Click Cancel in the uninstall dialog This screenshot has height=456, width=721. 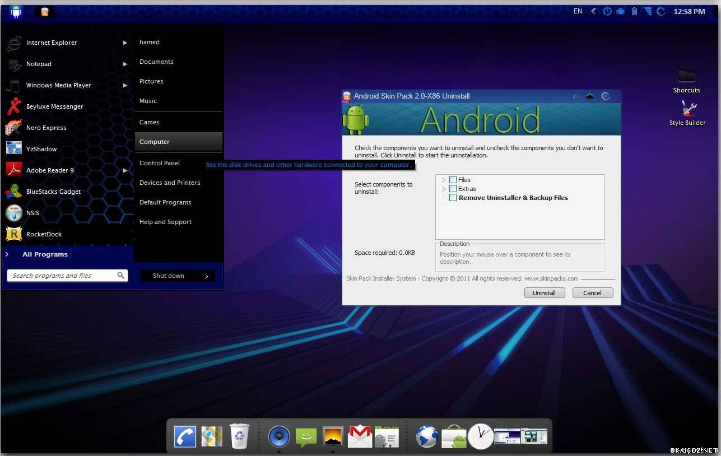592,293
